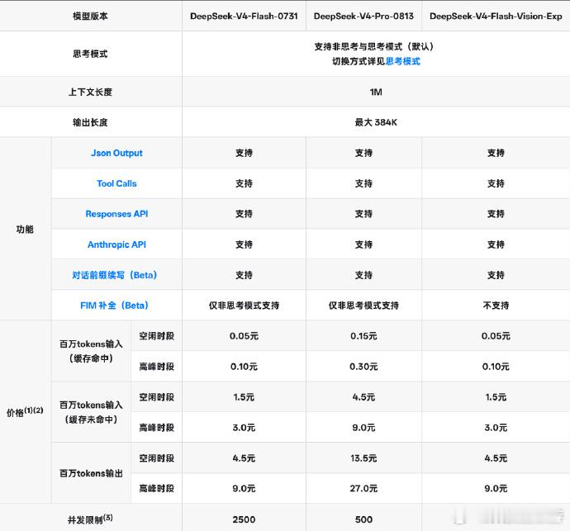
Task: Click the 上下文长度 row label
Action: [90, 92]
